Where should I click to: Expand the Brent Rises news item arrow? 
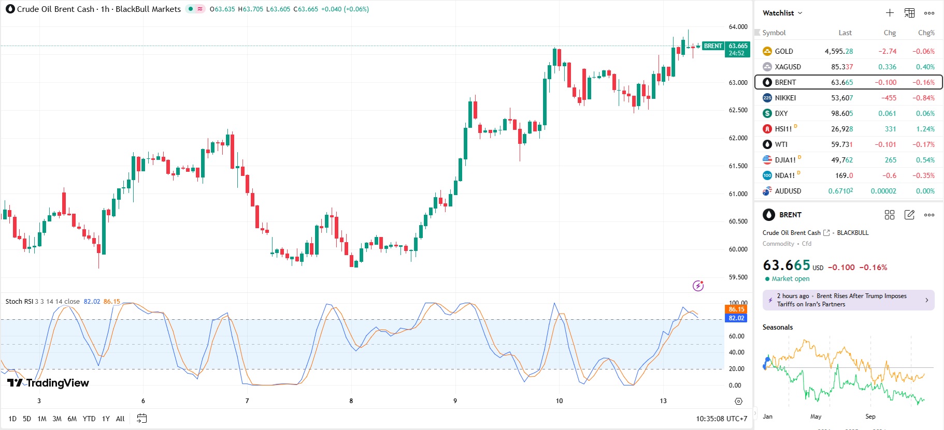tap(926, 300)
